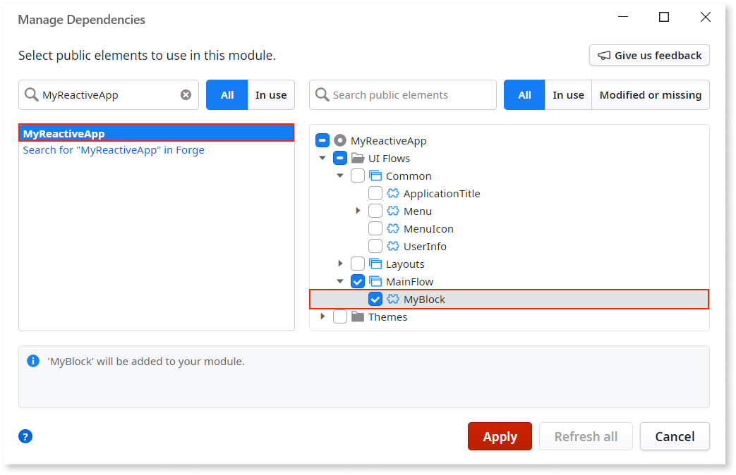Viewport: 736px width, 475px height.
Task: Open the Give us feedback button
Action: 649,56
